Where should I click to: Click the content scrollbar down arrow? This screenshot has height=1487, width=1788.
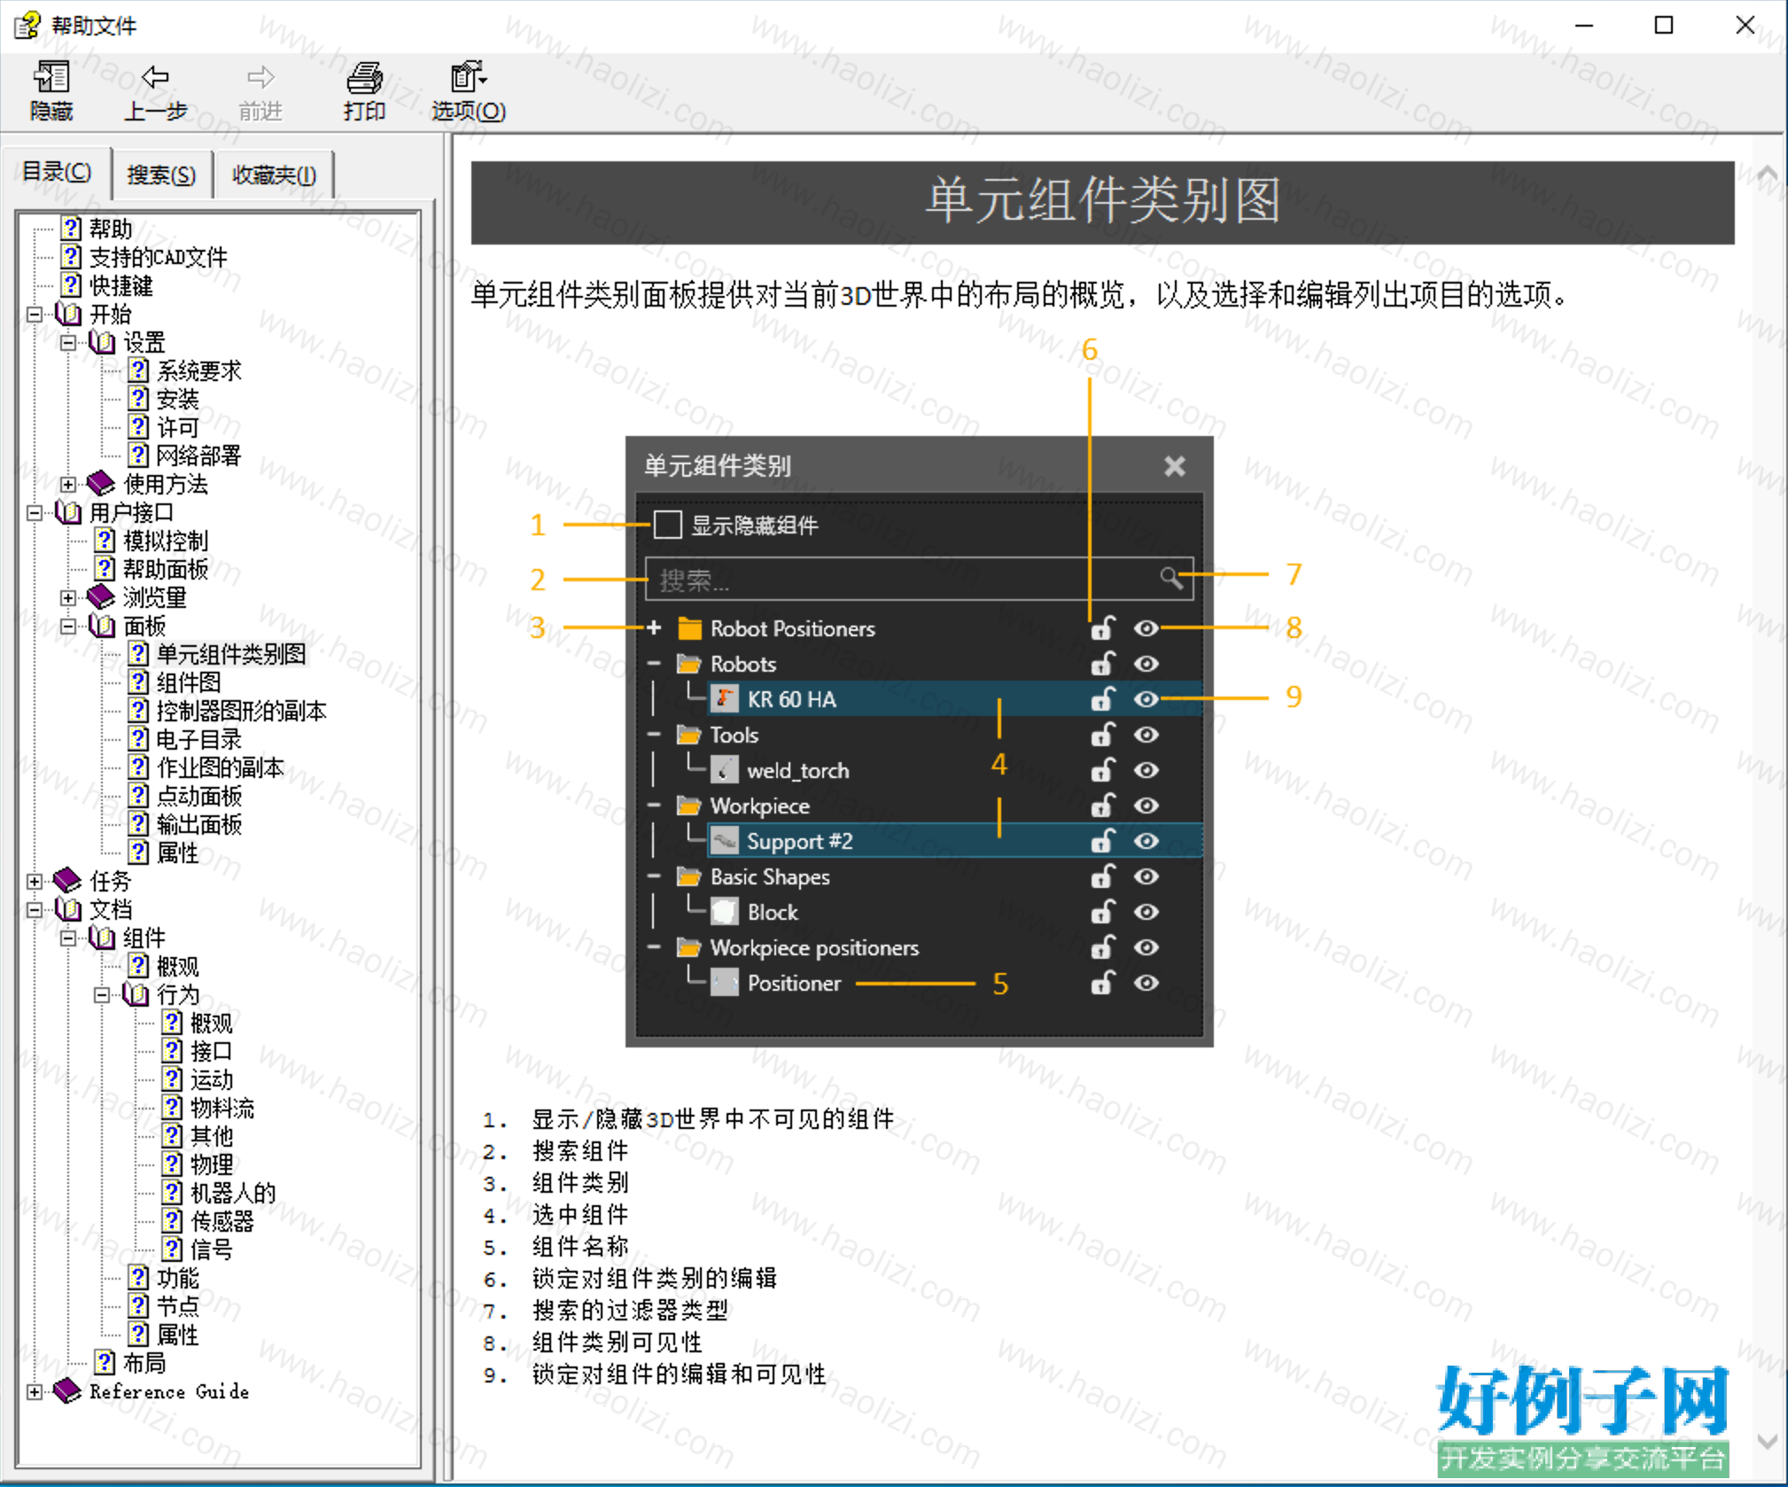tap(1767, 1442)
